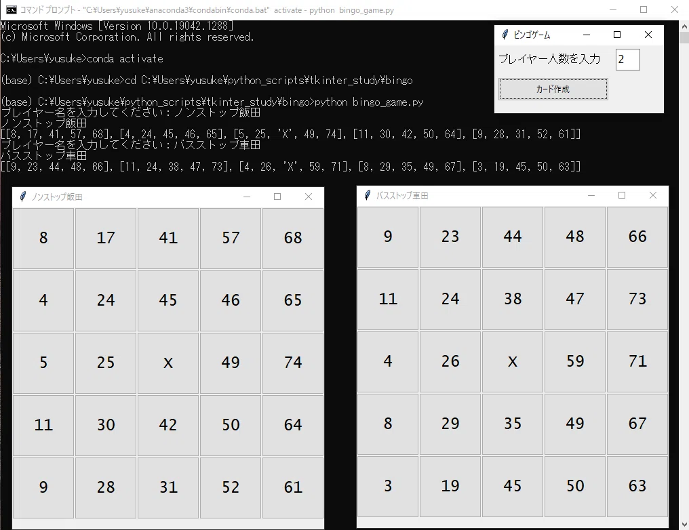
Task: Click the X free cell on ノンストップ飯田 card
Action: tap(168, 363)
